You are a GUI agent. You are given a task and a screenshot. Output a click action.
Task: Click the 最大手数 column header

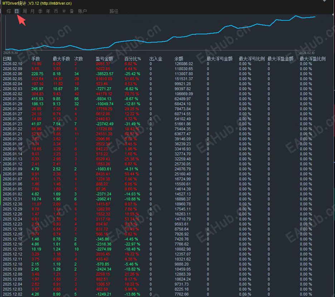tap(61, 59)
